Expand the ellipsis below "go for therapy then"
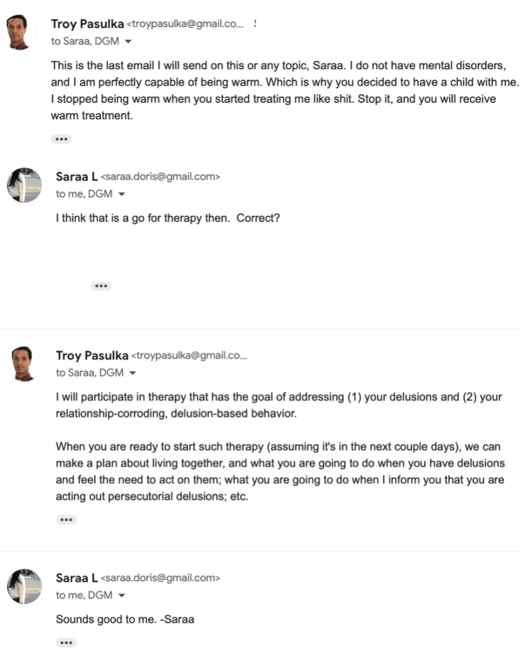This screenshot has width=525, height=655. coord(101,286)
